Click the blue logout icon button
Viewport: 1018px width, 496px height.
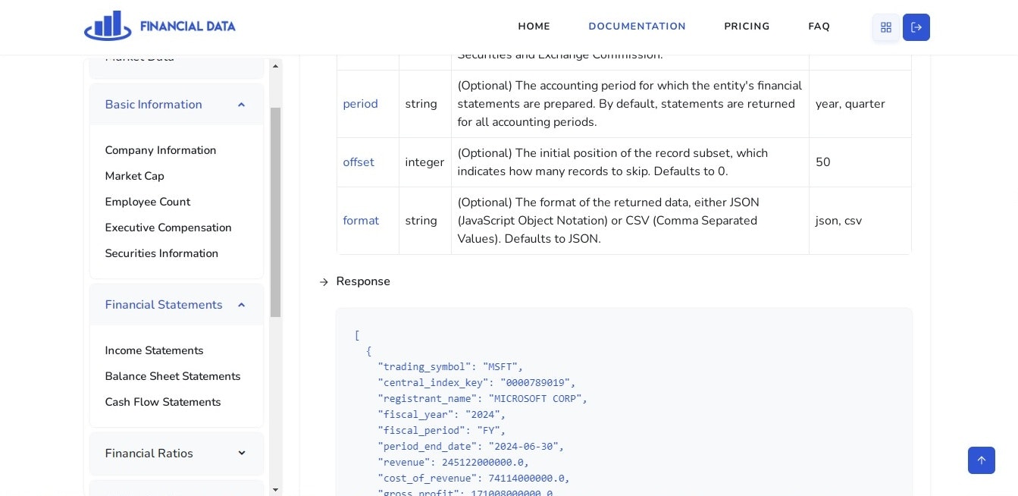tap(916, 27)
